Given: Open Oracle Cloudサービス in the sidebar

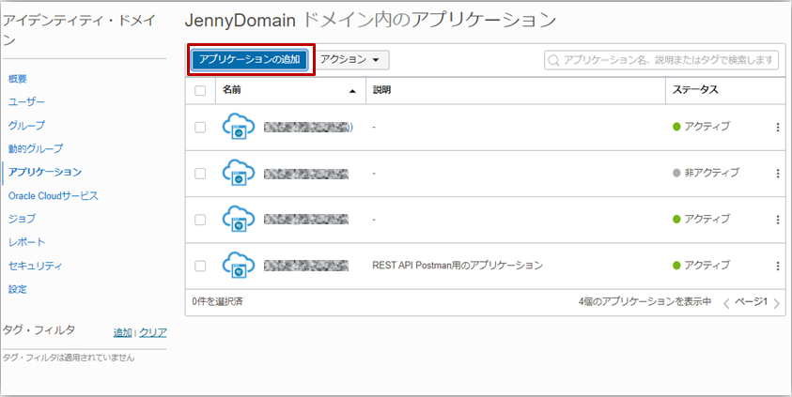Looking at the screenshot, I should coord(53,195).
